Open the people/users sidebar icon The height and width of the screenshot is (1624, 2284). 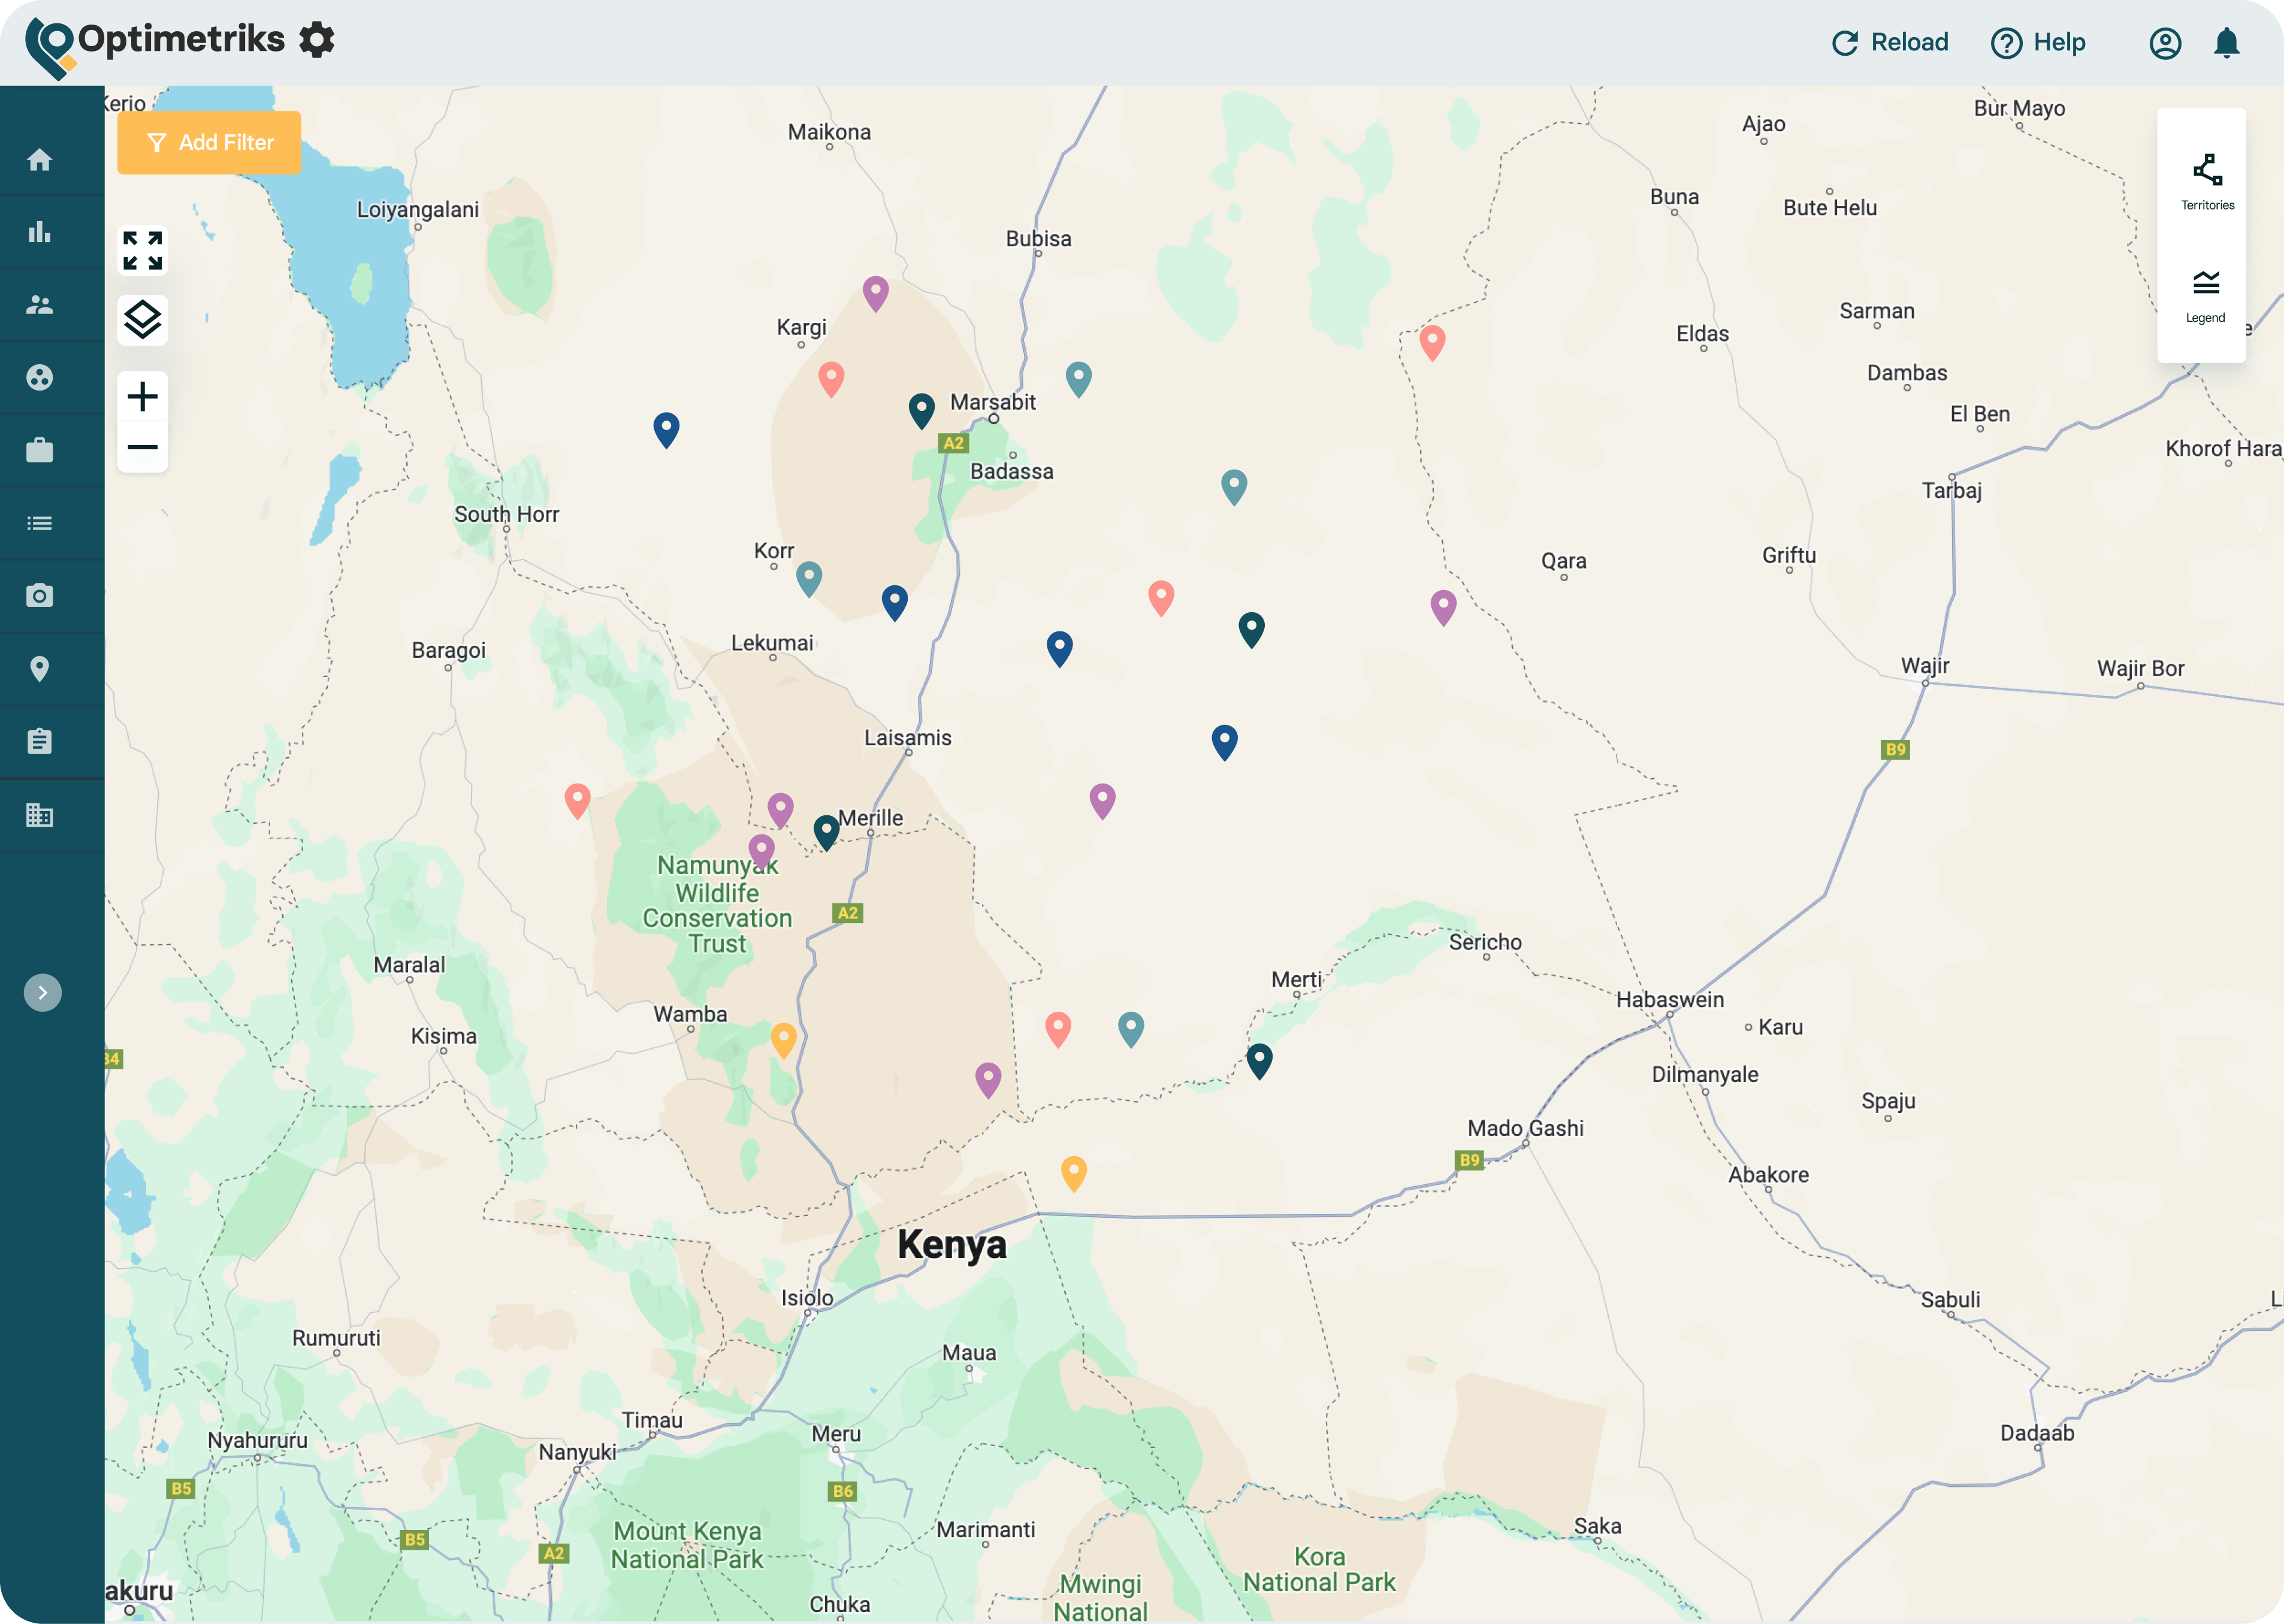(40, 305)
